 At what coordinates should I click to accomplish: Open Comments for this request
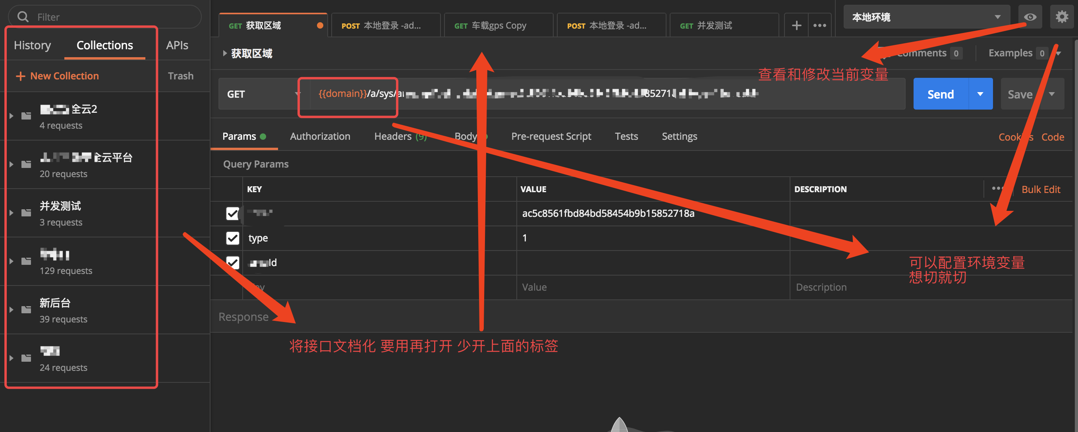coord(923,53)
